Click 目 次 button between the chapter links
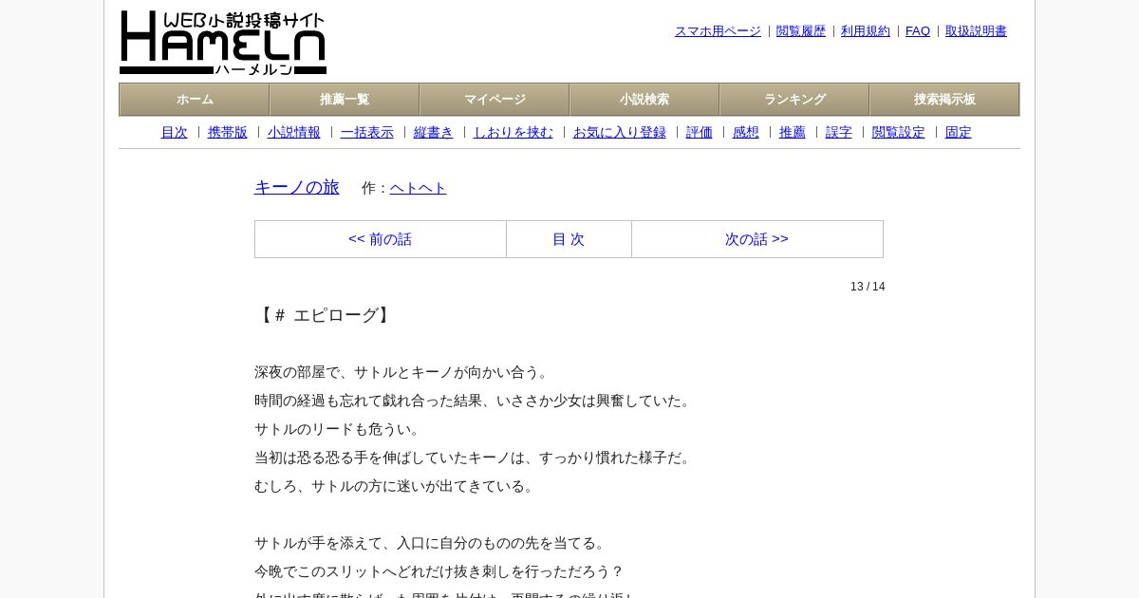The width and height of the screenshot is (1139, 598). pyautogui.click(x=569, y=239)
